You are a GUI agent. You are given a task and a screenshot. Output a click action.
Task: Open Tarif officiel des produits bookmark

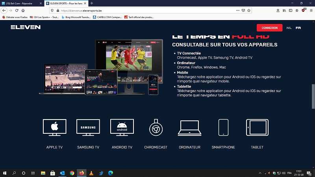(139, 17)
